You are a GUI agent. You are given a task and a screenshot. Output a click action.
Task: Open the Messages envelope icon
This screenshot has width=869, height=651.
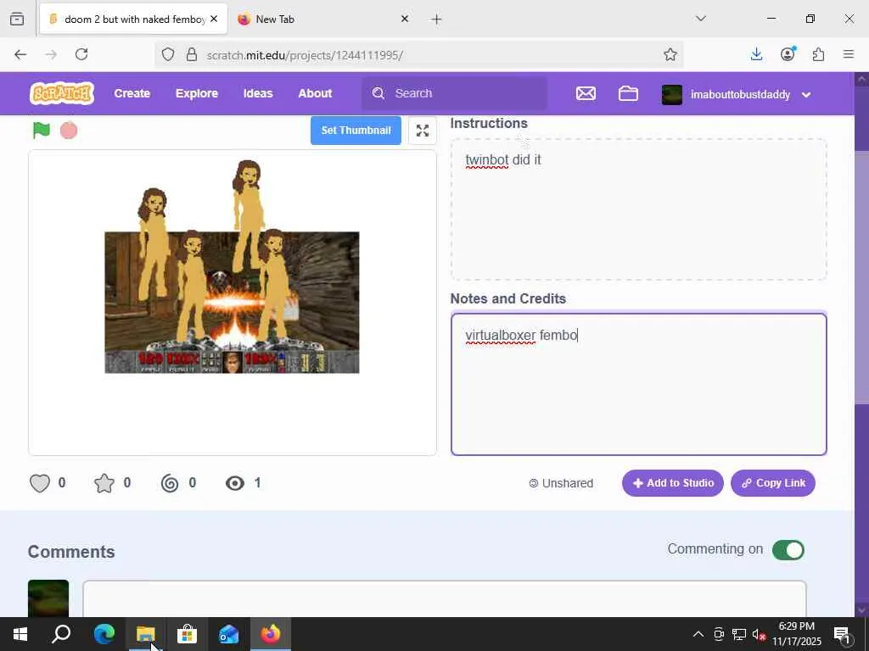586,93
